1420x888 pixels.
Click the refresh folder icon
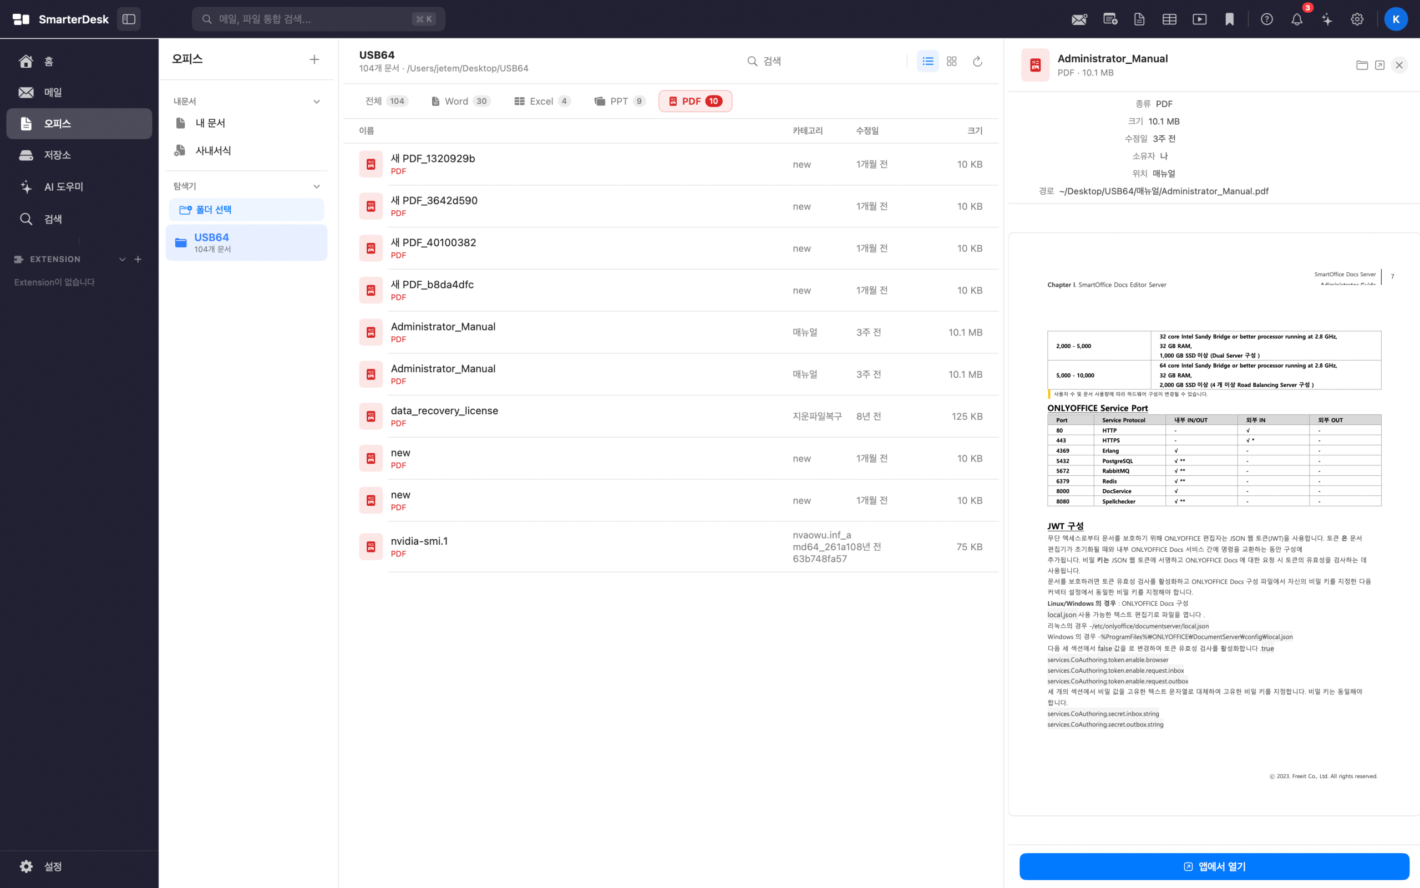(x=977, y=61)
